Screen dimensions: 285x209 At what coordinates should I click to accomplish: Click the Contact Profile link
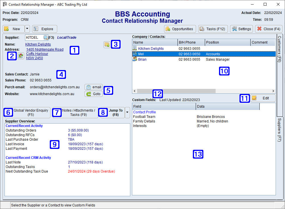144,112
